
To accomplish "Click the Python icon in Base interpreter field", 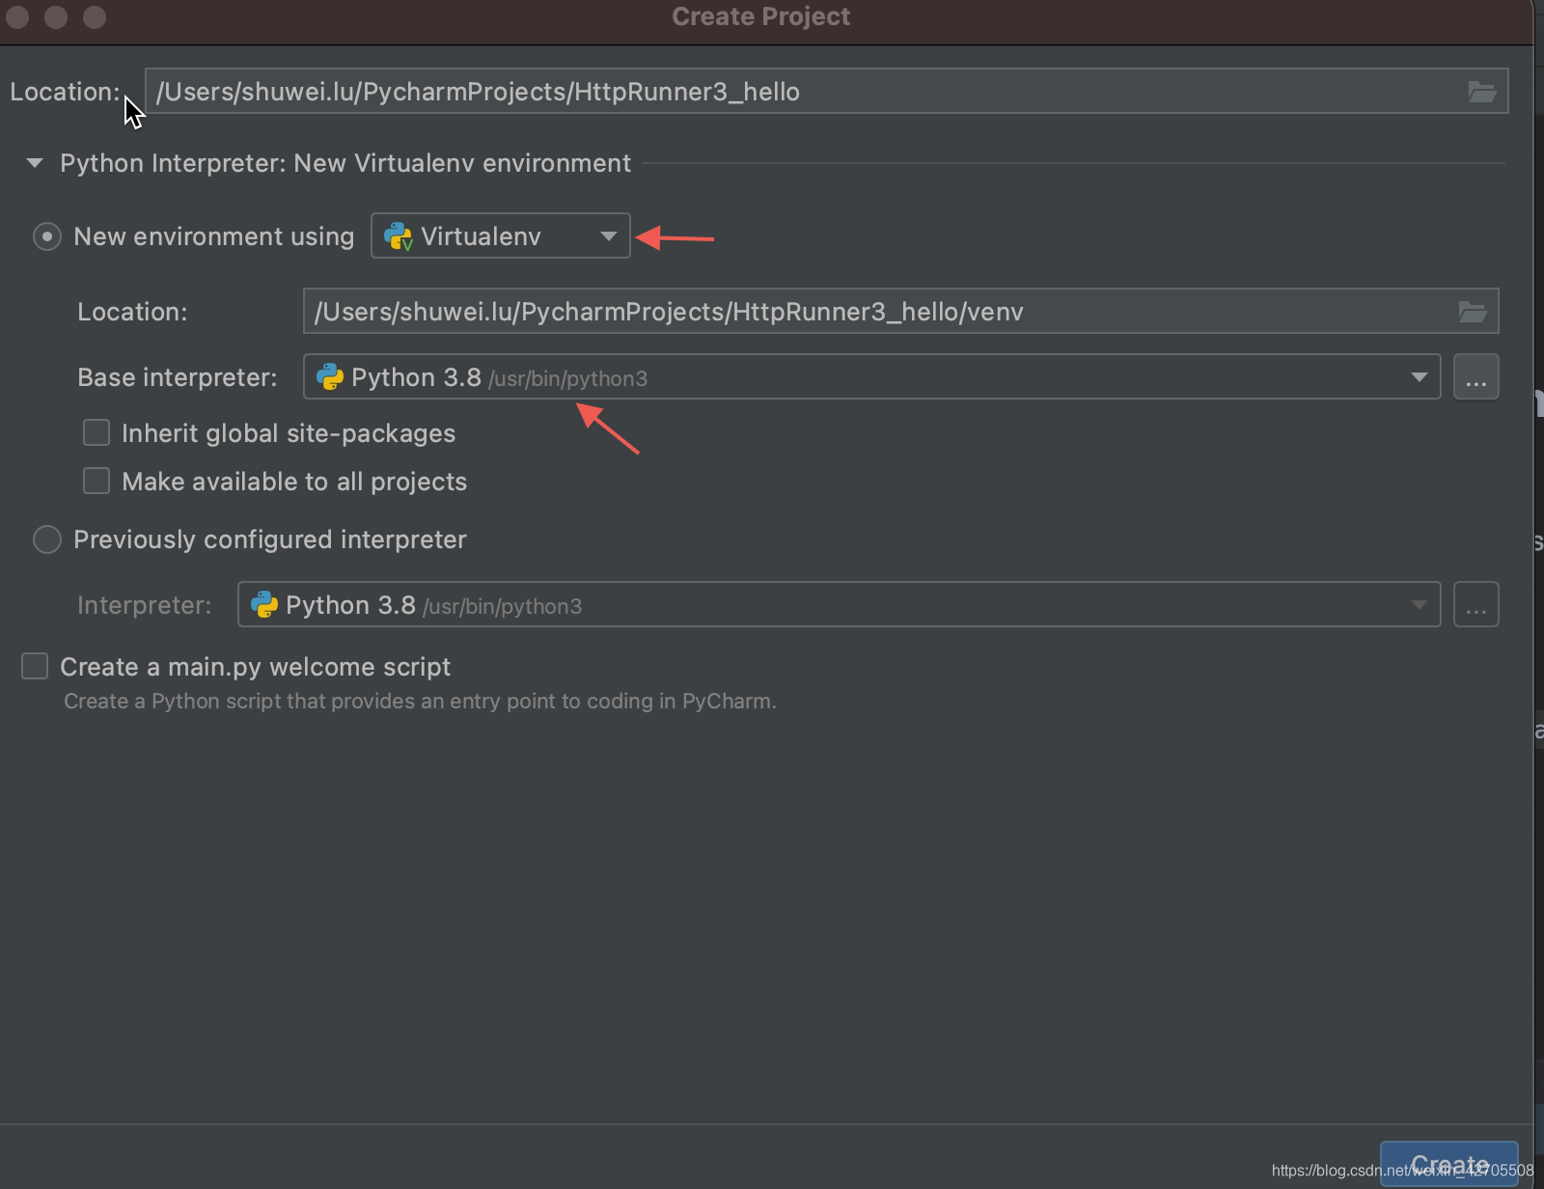I will pos(330,376).
